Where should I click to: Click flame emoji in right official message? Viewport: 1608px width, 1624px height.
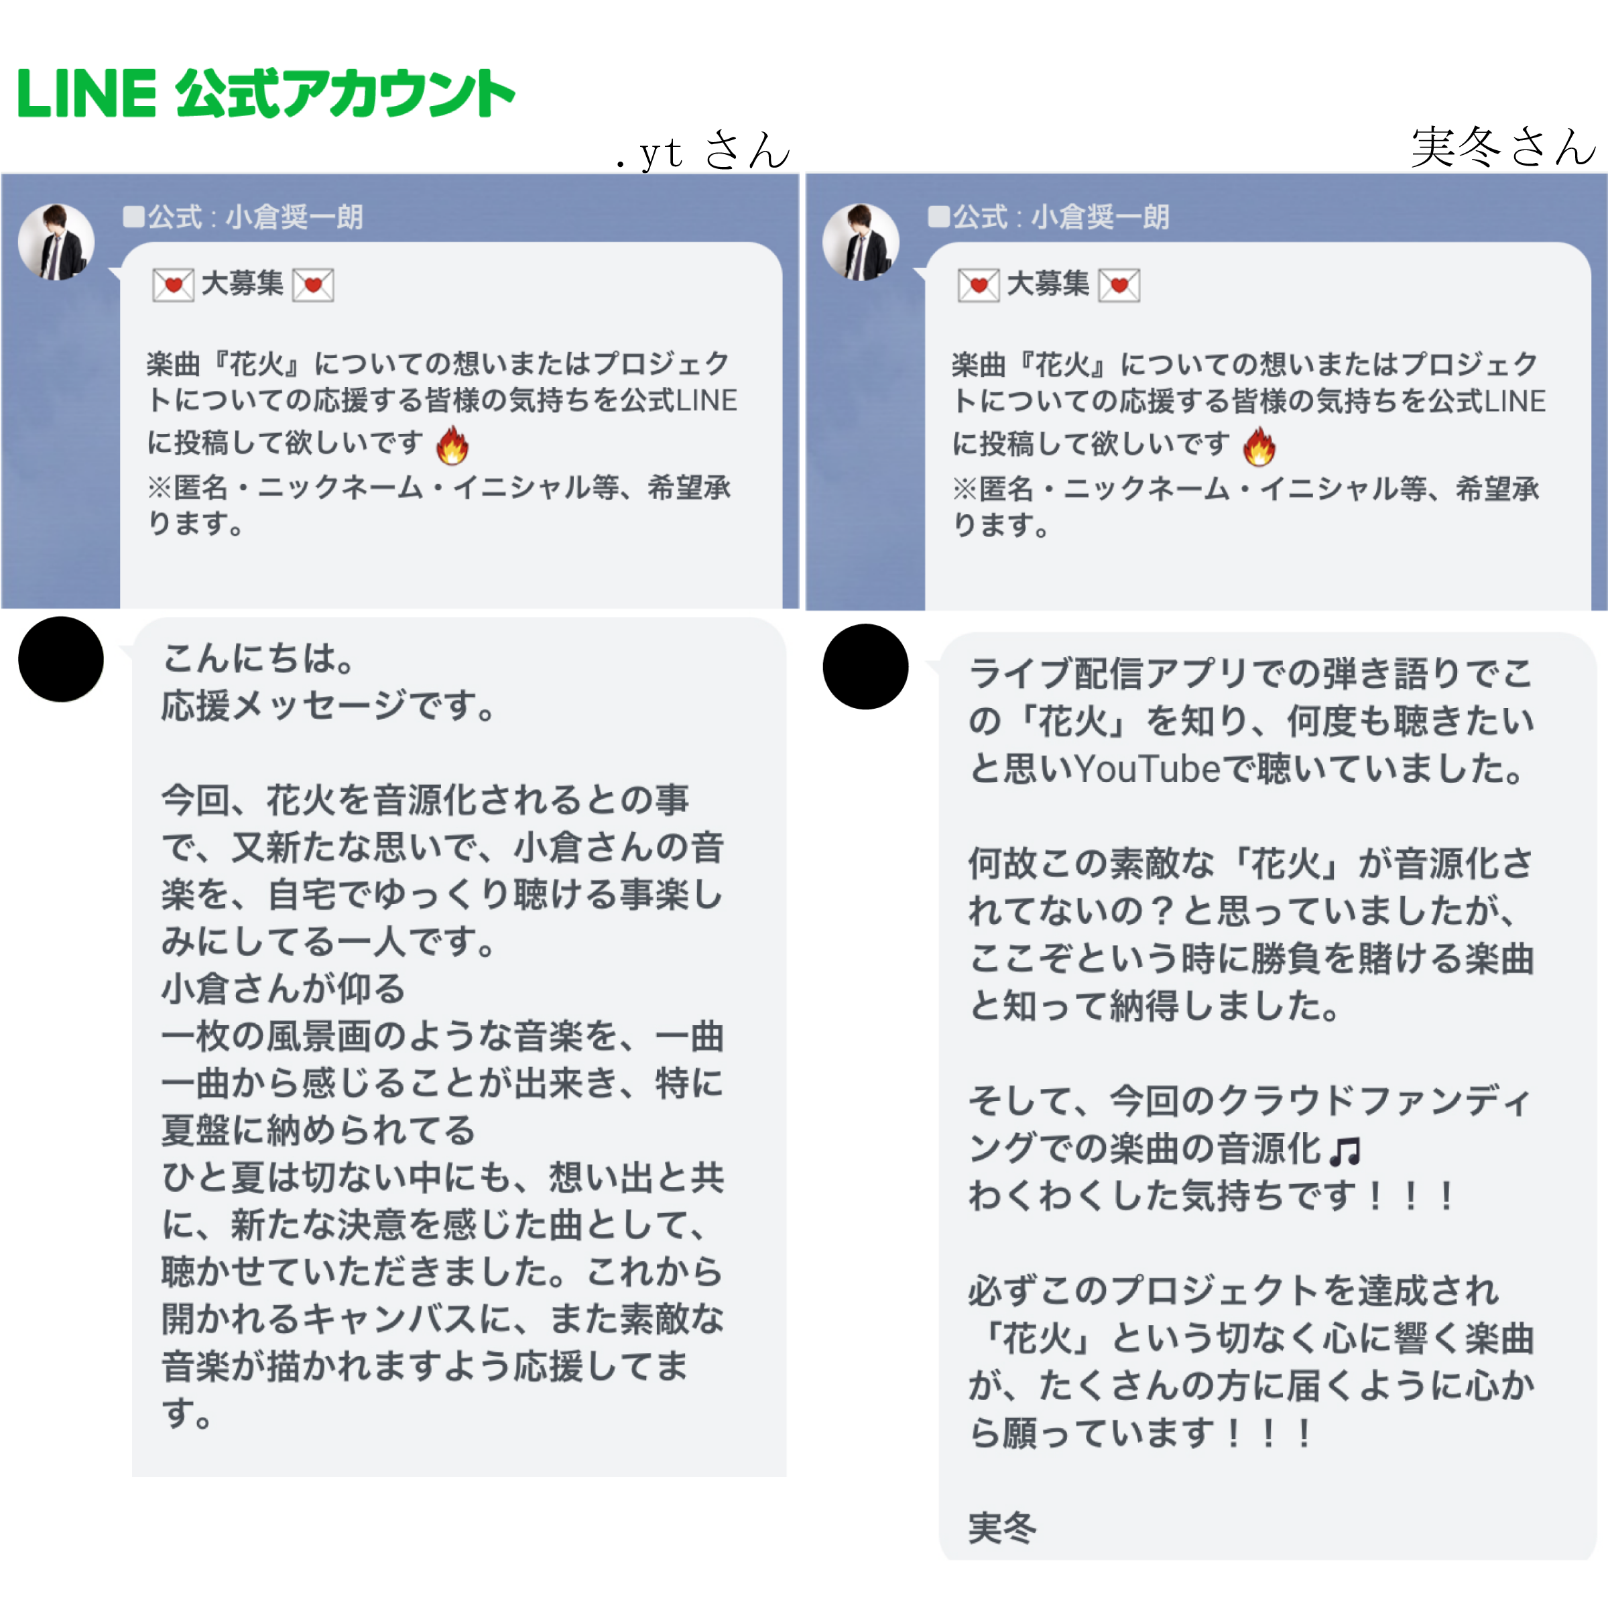(1259, 445)
